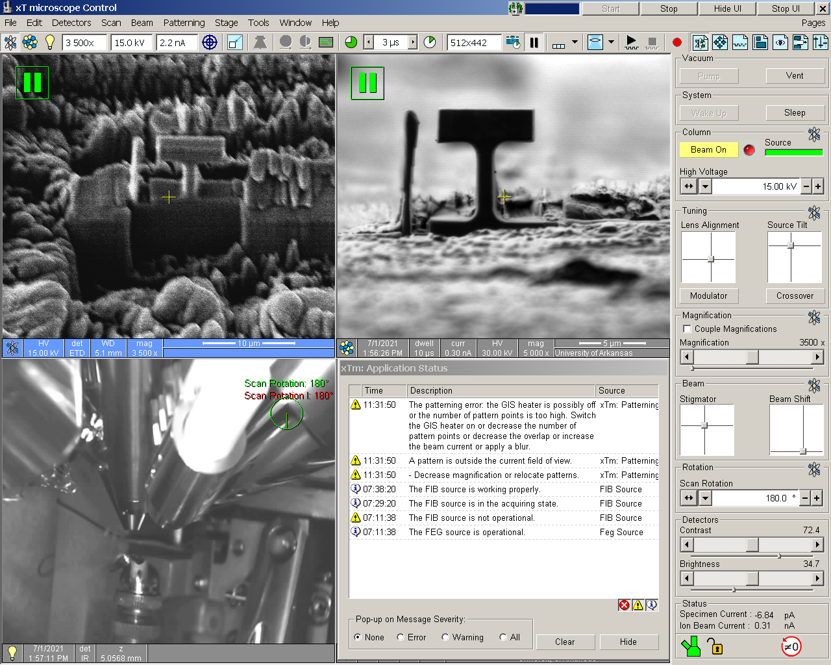Click the ion beam cluster icon in toolbar
Image resolution: width=831 pixels, height=665 pixels.
pyautogui.click(x=30, y=43)
